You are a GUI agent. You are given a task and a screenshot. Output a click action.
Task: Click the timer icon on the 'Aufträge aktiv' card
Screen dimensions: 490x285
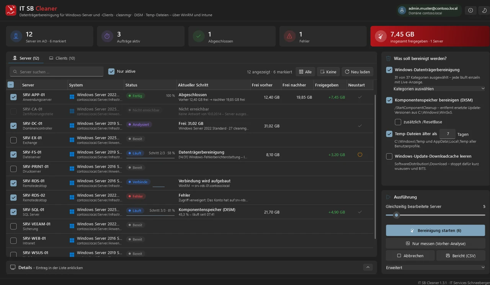107,36
